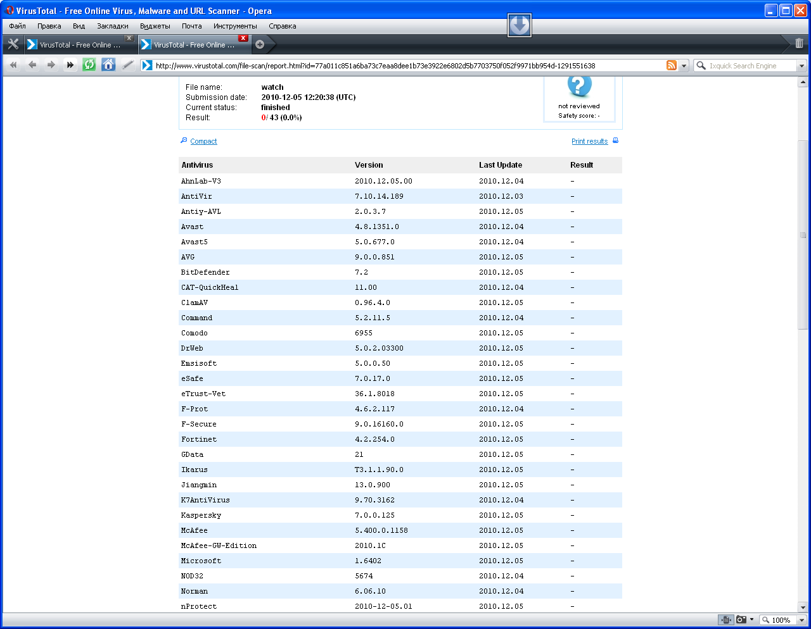Open the Справка menu
The width and height of the screenshot is (811, 629).
pyautogui.click(x=283, y=26)
